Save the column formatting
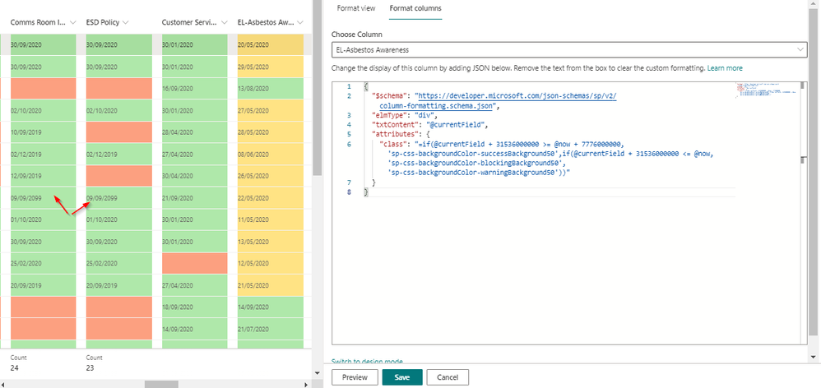This screenshot has width=821, height=388. pos(402,377)
